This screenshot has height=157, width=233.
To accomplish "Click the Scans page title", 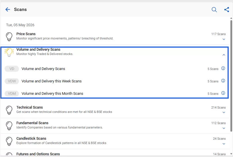I will point(20,10).
